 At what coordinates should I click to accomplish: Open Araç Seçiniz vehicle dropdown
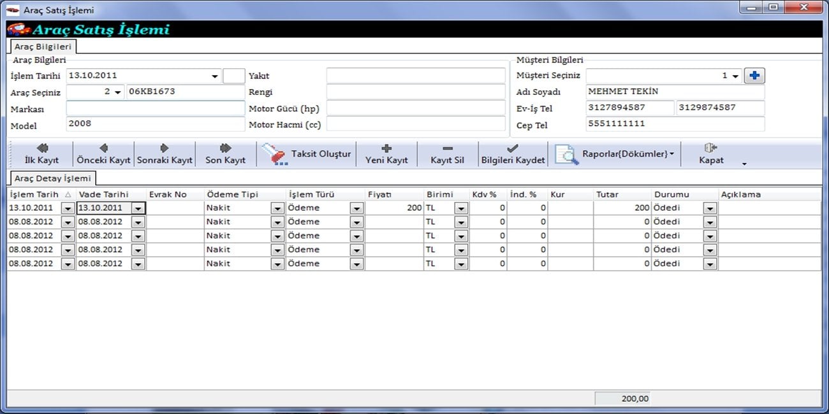pos(117,92)
